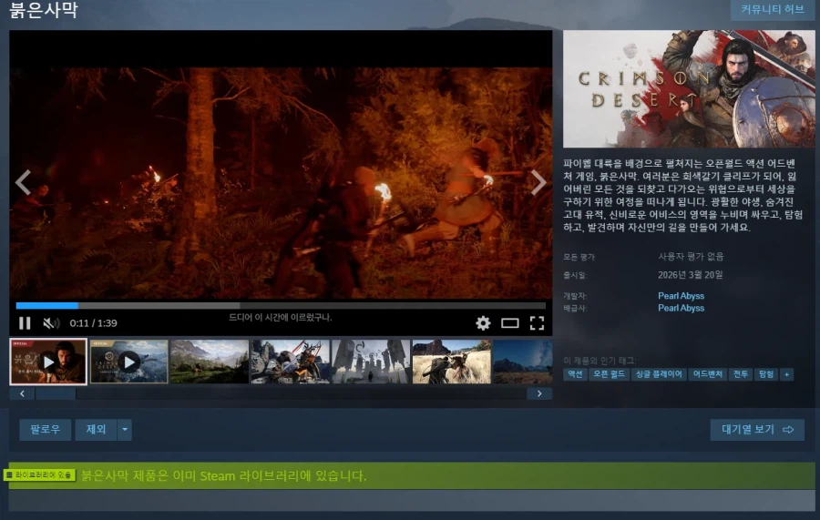Select the 오픈 월드 tag
Screen dimensions: 820x520
coord(609,374)
